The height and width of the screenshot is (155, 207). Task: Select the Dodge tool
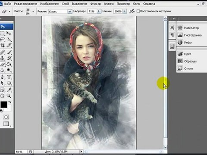pos(9,70)
